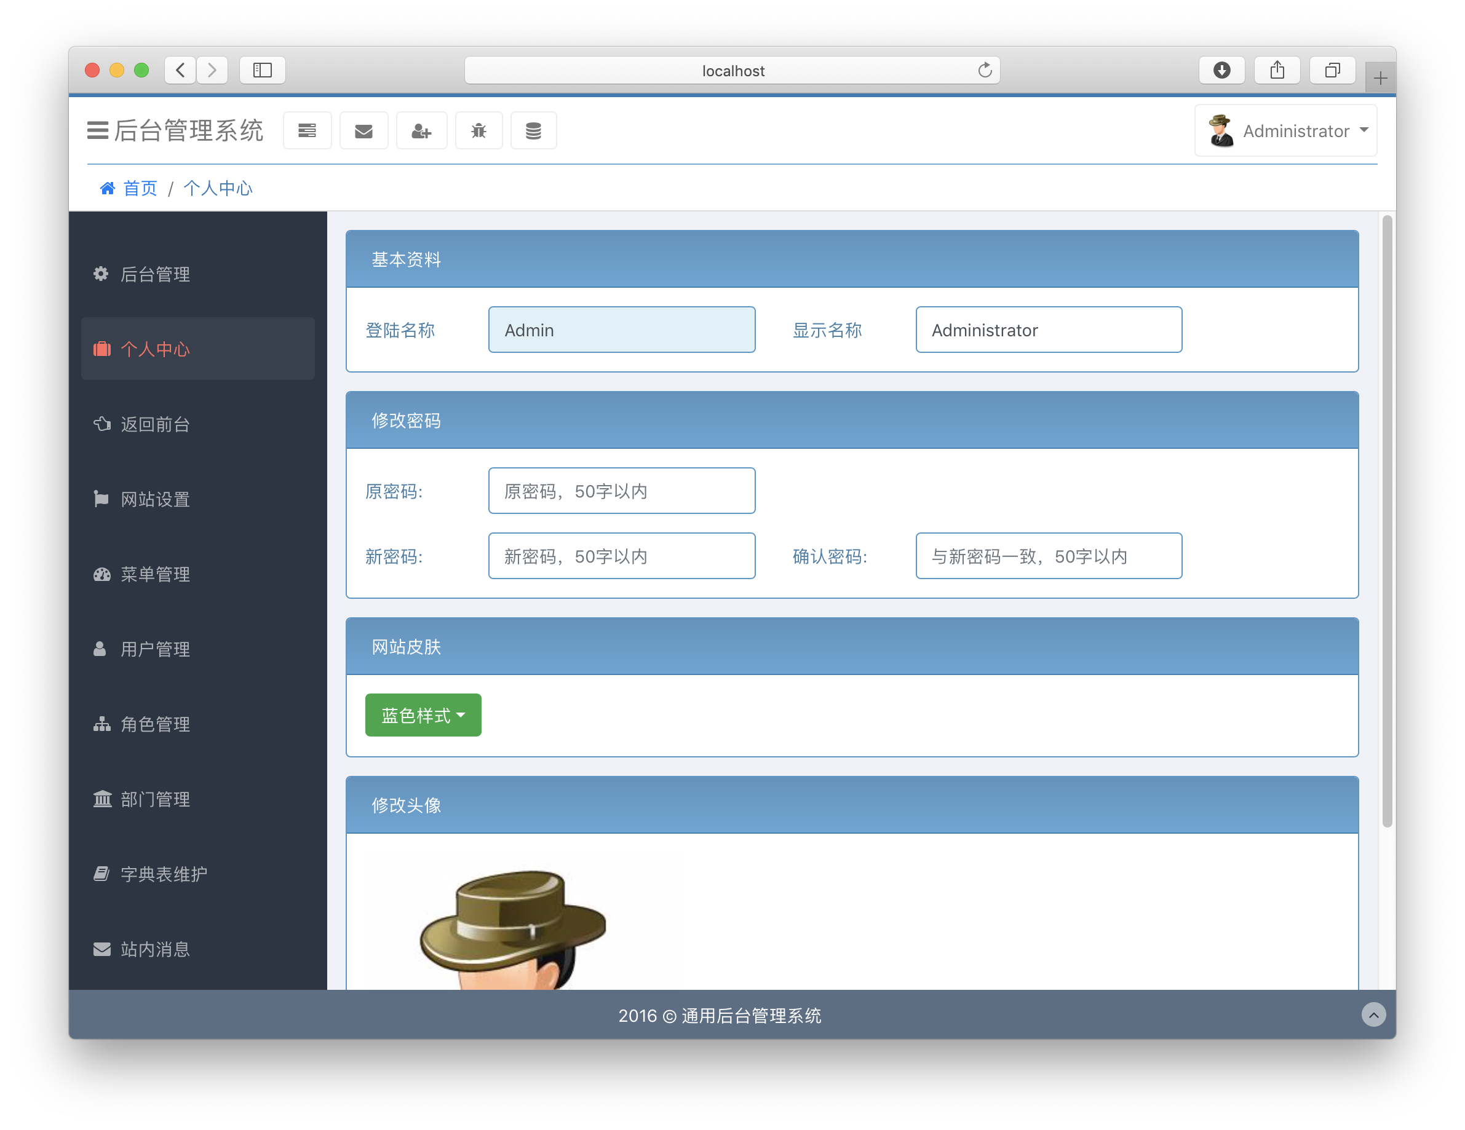Click the Safari share button
The width and height of the screenshot is (1465, 1130).
click(x=1277, y=69)
